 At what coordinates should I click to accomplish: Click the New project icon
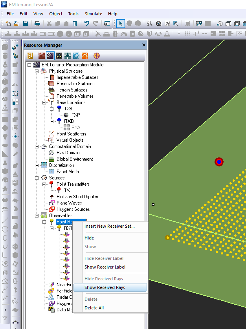pyautogui.click(x=9, y=24)
